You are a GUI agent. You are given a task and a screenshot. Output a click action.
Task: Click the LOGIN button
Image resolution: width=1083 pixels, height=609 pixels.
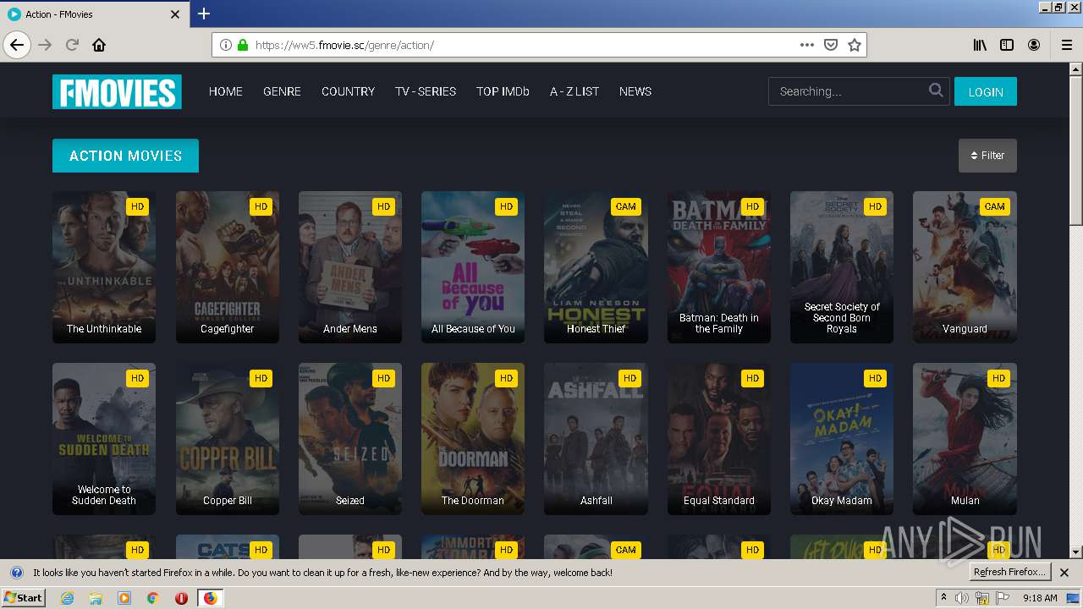tap(986, 91)
